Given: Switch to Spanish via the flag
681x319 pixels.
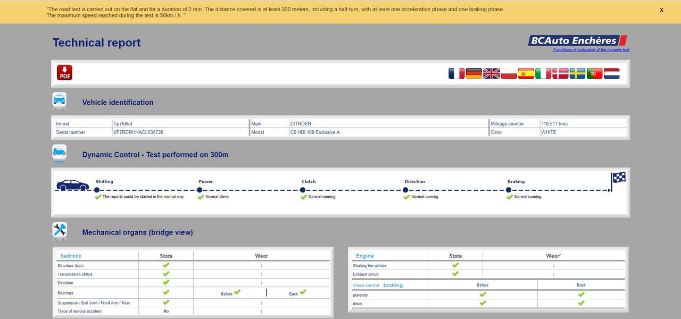Looking at the screenshot, I should (x=526, y=73).
